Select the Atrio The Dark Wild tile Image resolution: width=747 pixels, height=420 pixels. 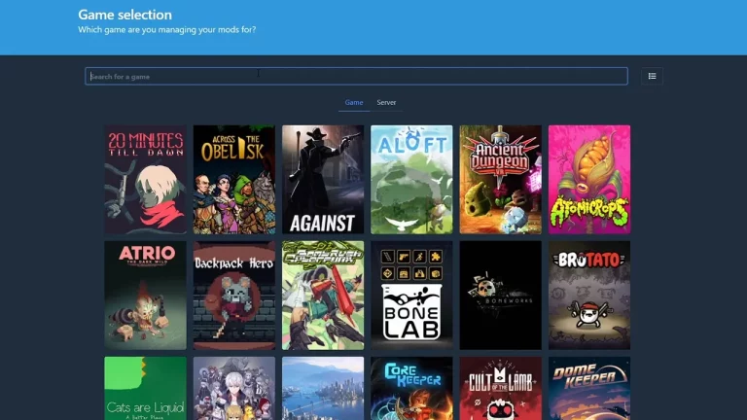[x=145, y=295]
